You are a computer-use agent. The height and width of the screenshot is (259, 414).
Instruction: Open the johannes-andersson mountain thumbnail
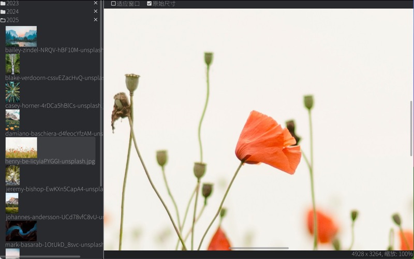coord(12,203)
